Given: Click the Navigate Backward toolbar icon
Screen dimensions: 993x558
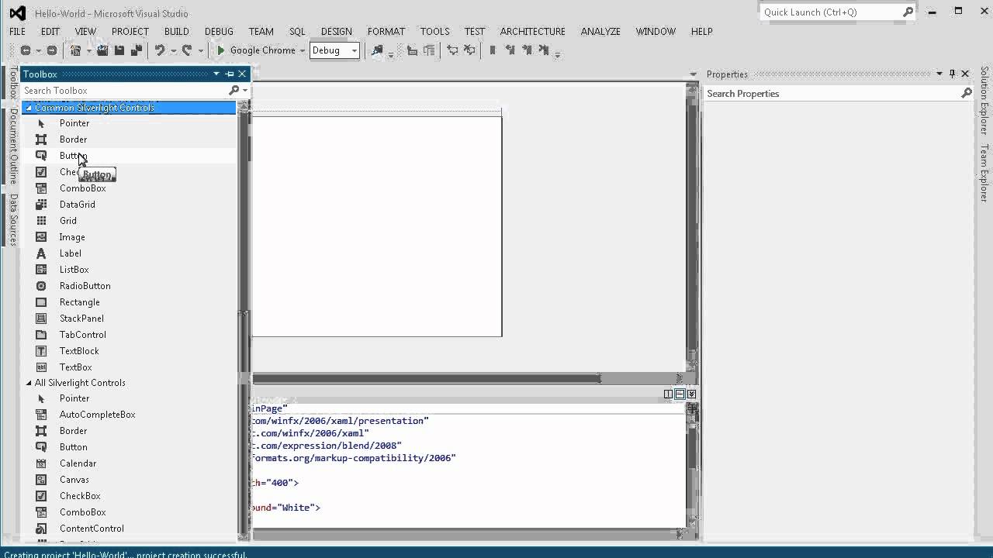Looking at the screenshot, I should point(26,50).
